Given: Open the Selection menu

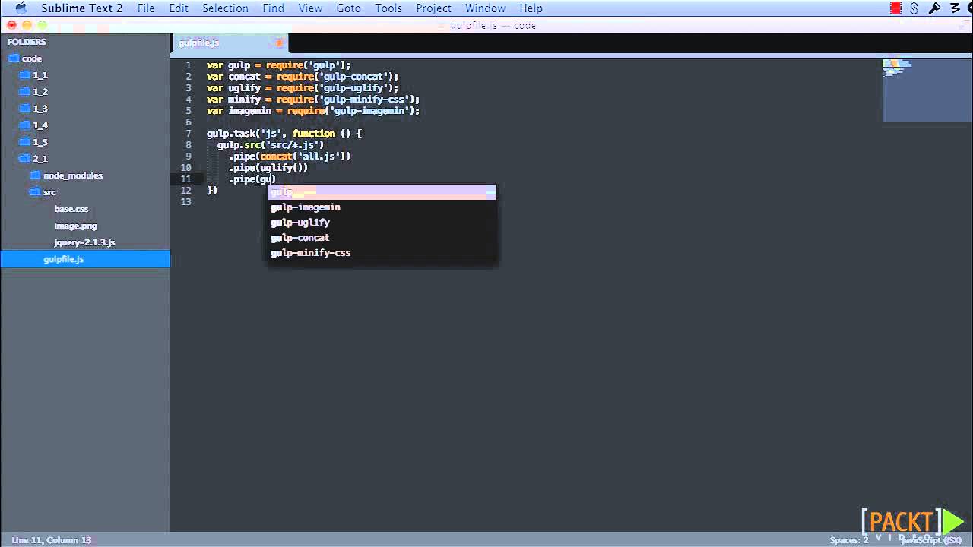Looking at the screenshot, I should pos(225,8).
